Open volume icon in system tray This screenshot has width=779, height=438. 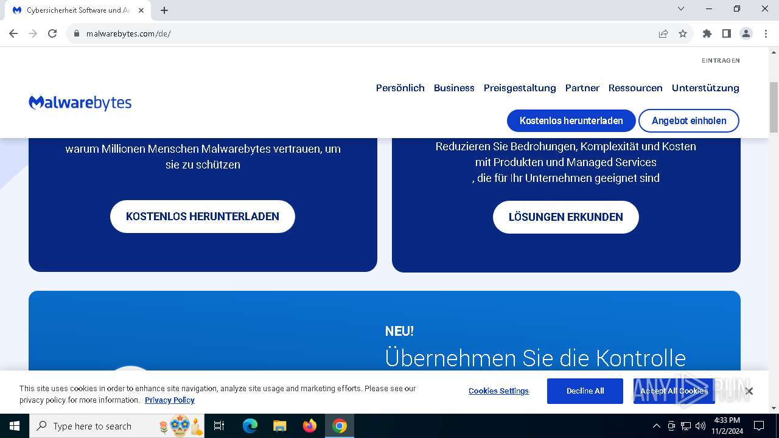700,426
